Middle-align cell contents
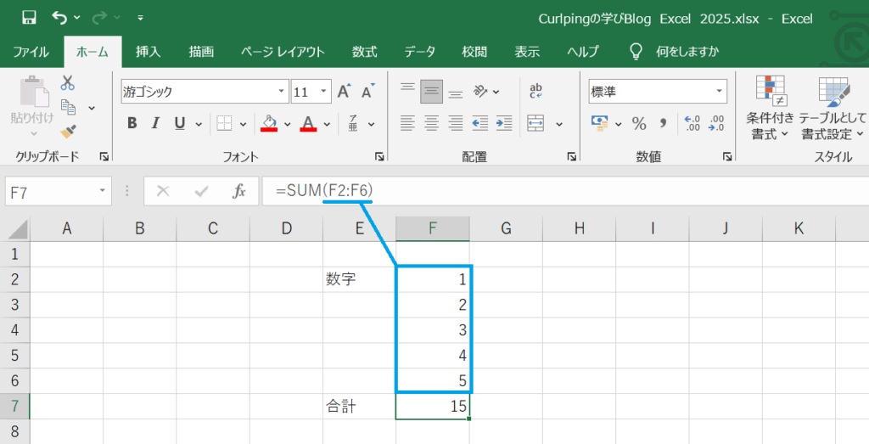 pyautogui.click(x=431, y=92)
